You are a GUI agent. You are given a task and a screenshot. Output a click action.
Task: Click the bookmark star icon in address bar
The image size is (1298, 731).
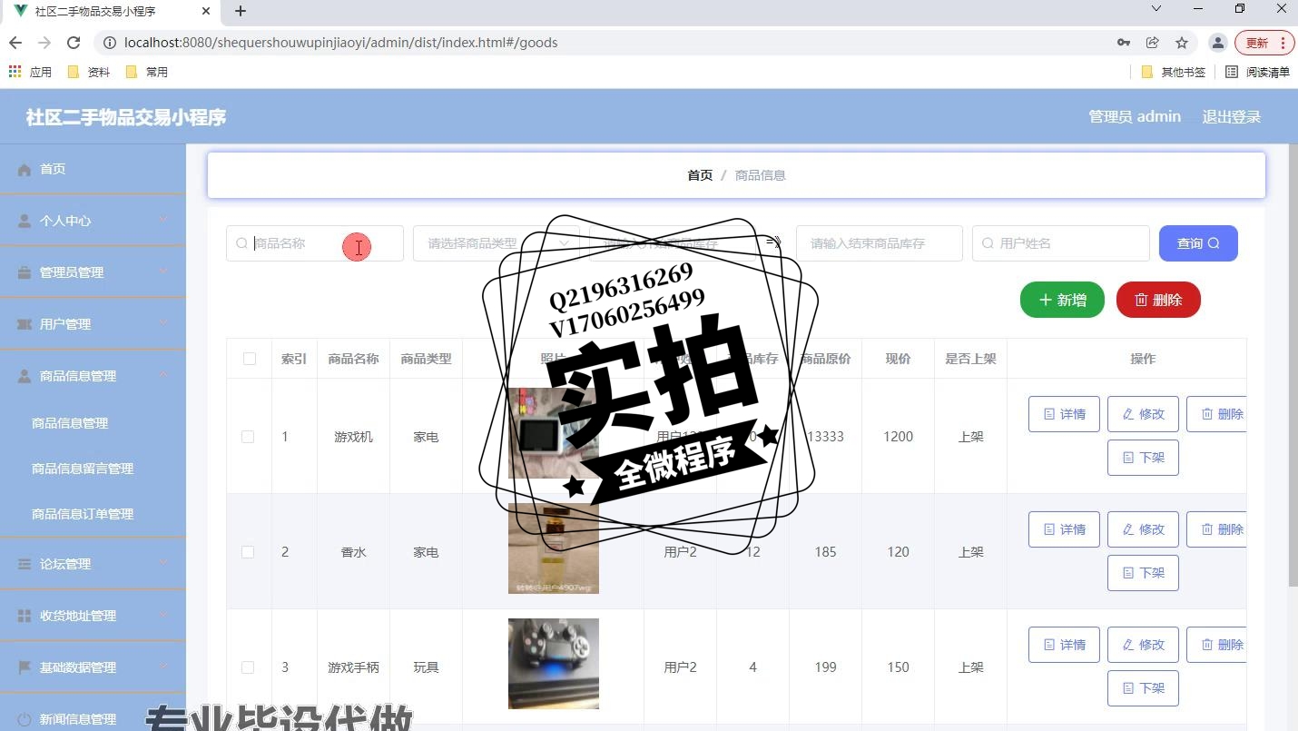point(1182,43)
